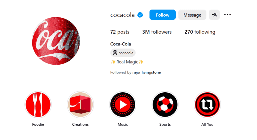257x140 pixels.
Task: Click the Message button
Action: tap(192, 15)
